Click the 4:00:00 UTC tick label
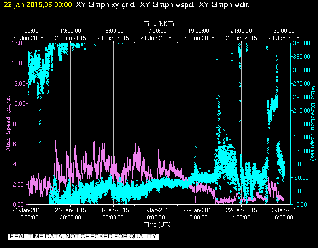The image size is (318, 248). 241,217
